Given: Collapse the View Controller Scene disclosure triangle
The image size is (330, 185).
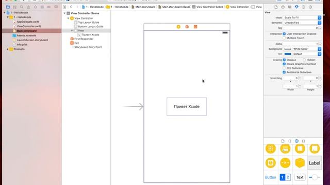Looking at the screenshot, I should pos(64,13).
